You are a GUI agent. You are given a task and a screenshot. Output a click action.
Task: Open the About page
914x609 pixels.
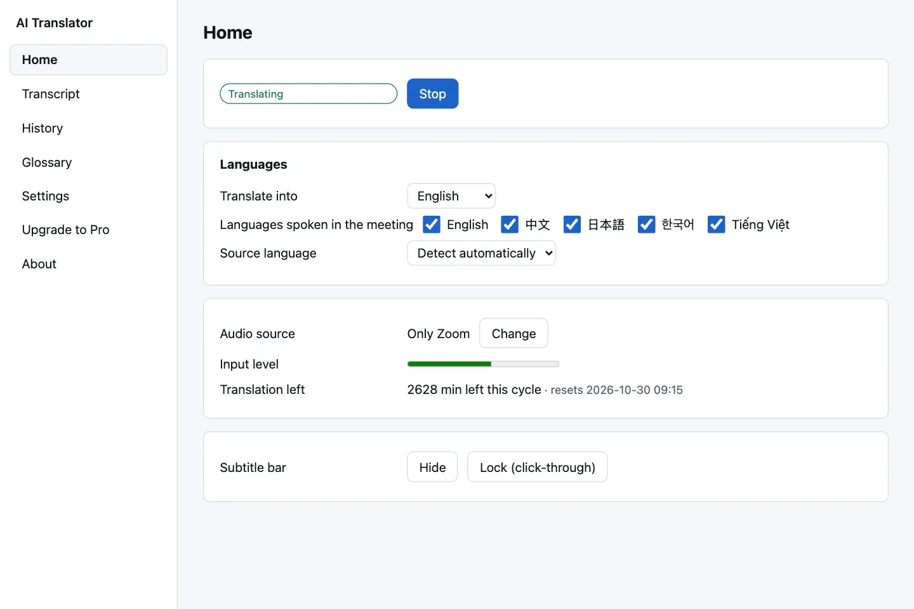coord(88,264)
